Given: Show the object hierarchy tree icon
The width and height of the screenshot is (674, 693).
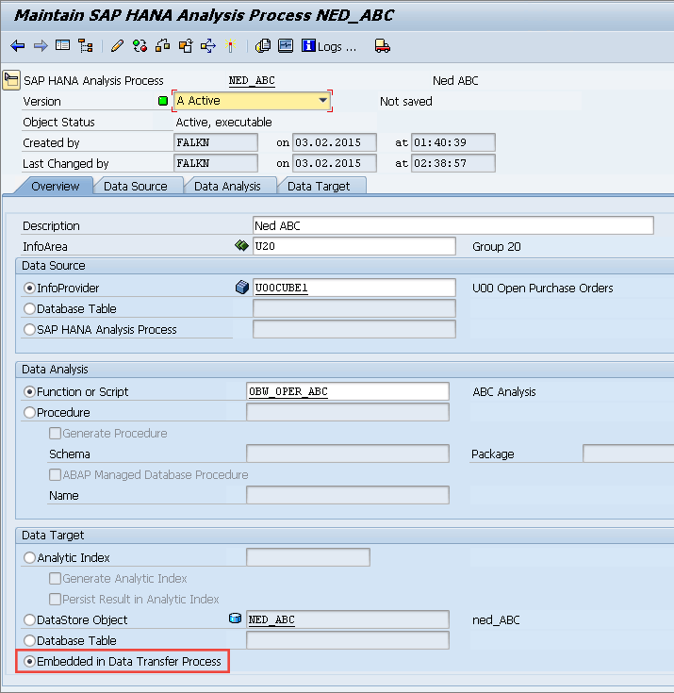Looking at the screenshot, I should (85, 46).
